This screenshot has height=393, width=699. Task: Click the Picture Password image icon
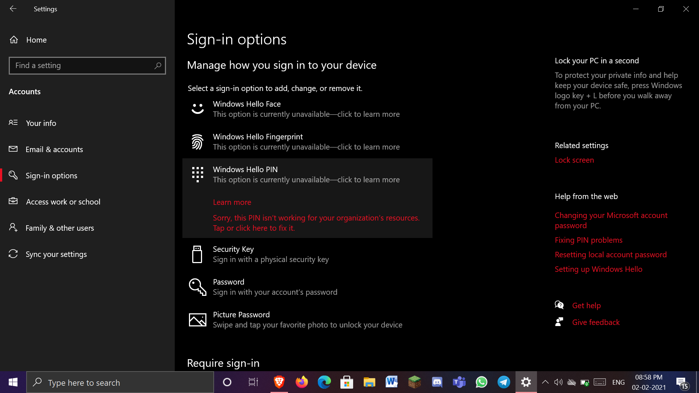tap(198, 320)
